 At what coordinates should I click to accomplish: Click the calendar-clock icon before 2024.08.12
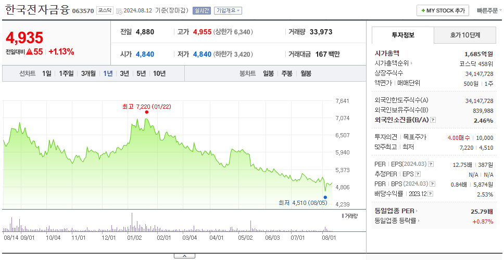(x=119, y=11)
